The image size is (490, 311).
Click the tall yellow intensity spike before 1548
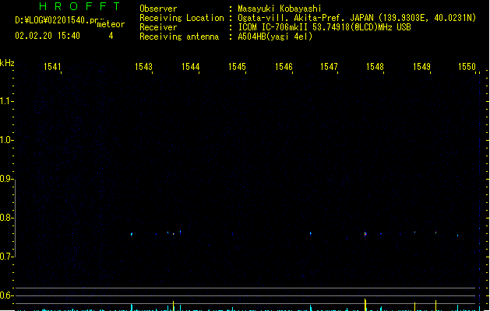pyautogui.click(x=365, y=305)
